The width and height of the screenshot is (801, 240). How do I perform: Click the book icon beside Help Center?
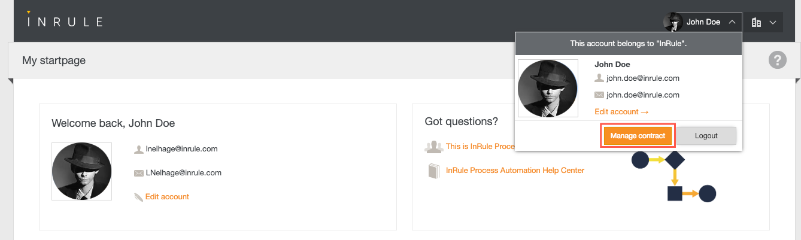coord(433,171)
